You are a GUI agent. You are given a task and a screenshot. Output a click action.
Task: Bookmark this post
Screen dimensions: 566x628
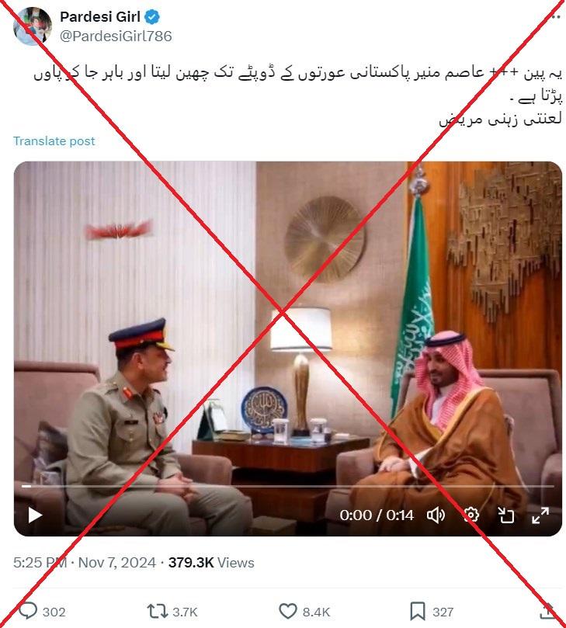coord(417,612)
